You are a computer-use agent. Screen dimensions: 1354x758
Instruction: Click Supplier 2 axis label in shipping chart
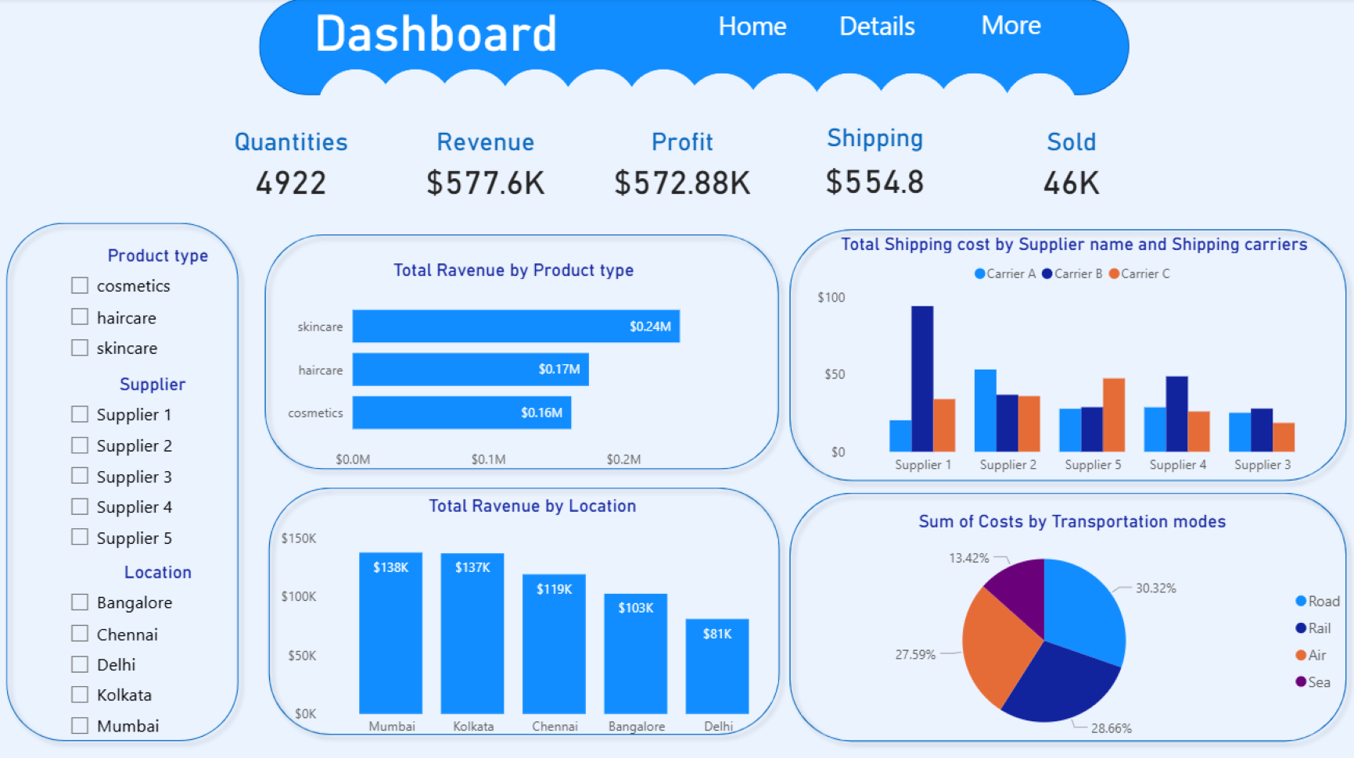pyautogui.click(x=1007, y=464)
